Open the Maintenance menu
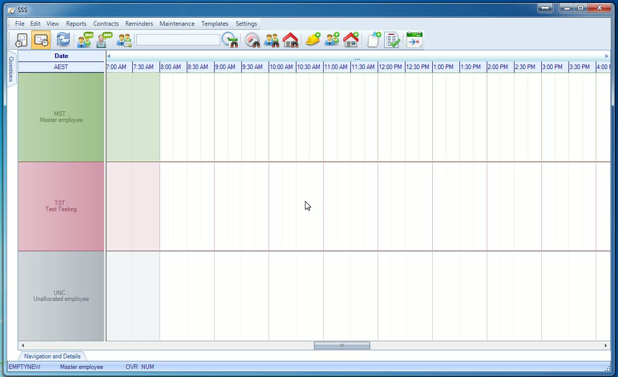 coord(177,24)
